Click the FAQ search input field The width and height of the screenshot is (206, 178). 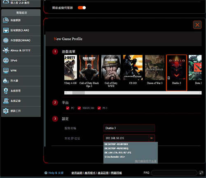[x=174, y=173]
